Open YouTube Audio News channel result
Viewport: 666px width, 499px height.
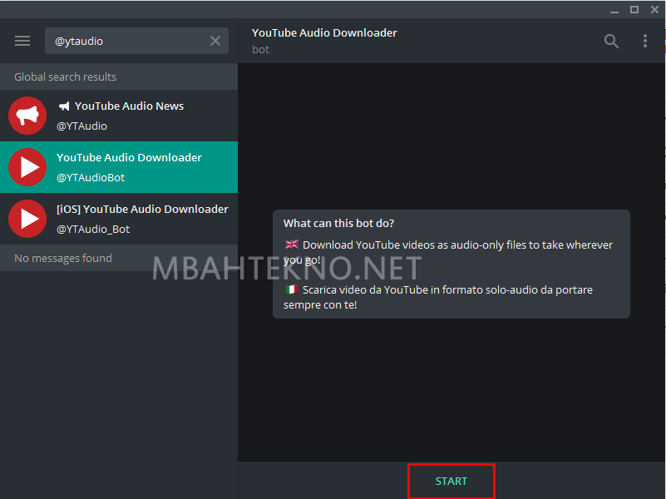(x=119, y=116)
